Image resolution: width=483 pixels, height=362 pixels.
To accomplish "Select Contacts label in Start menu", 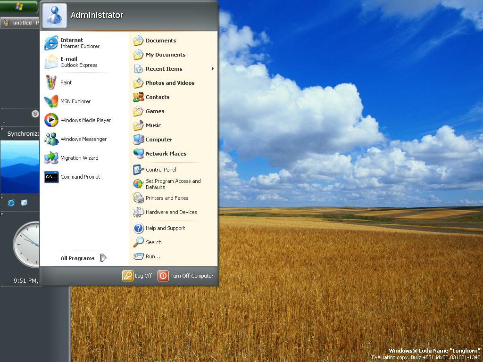I will click(158, 97).
